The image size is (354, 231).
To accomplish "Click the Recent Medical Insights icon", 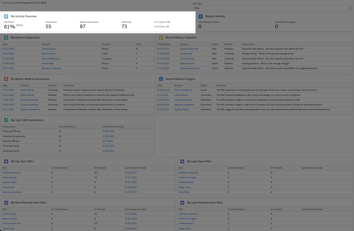I will (161, 79).
